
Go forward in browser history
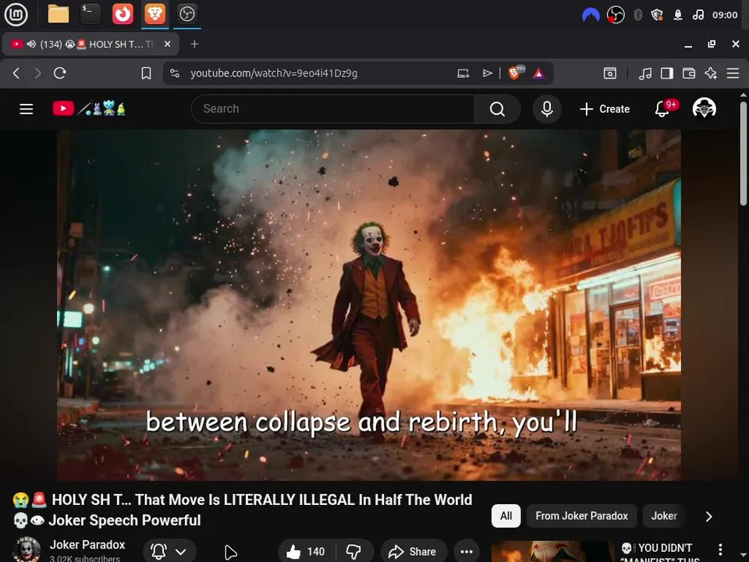(37, 73)
